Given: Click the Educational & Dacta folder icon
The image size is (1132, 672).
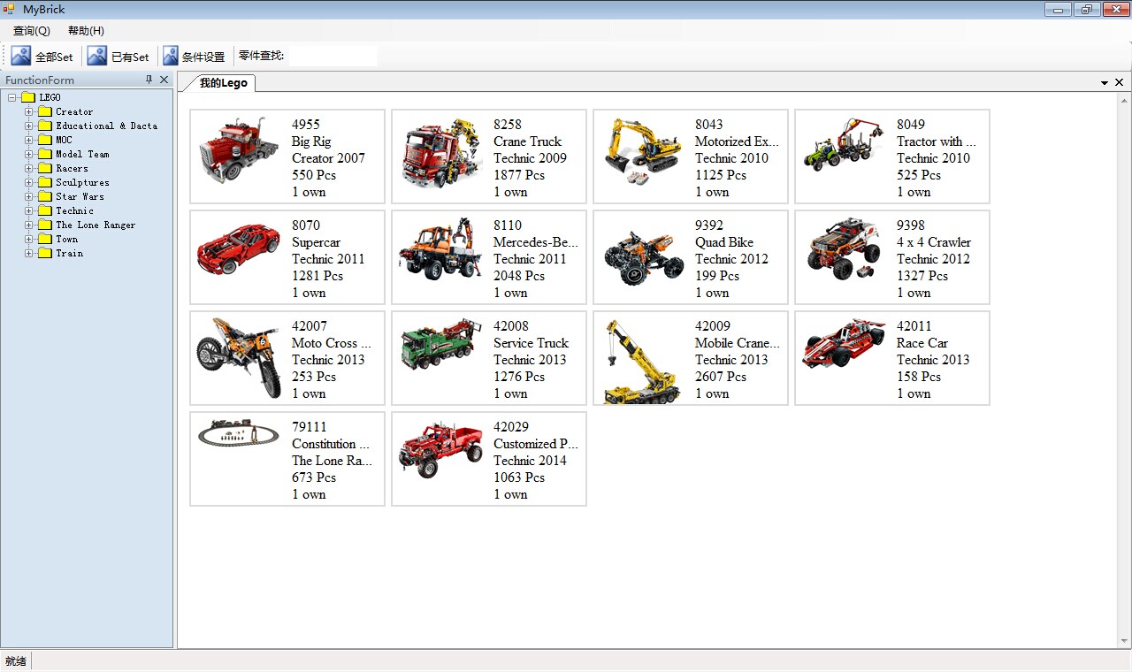Looking at the screenshot, I should (x=45, y=126).
